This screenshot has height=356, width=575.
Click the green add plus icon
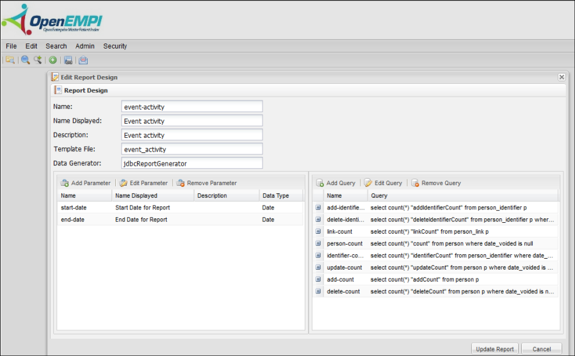pos(53,60)
